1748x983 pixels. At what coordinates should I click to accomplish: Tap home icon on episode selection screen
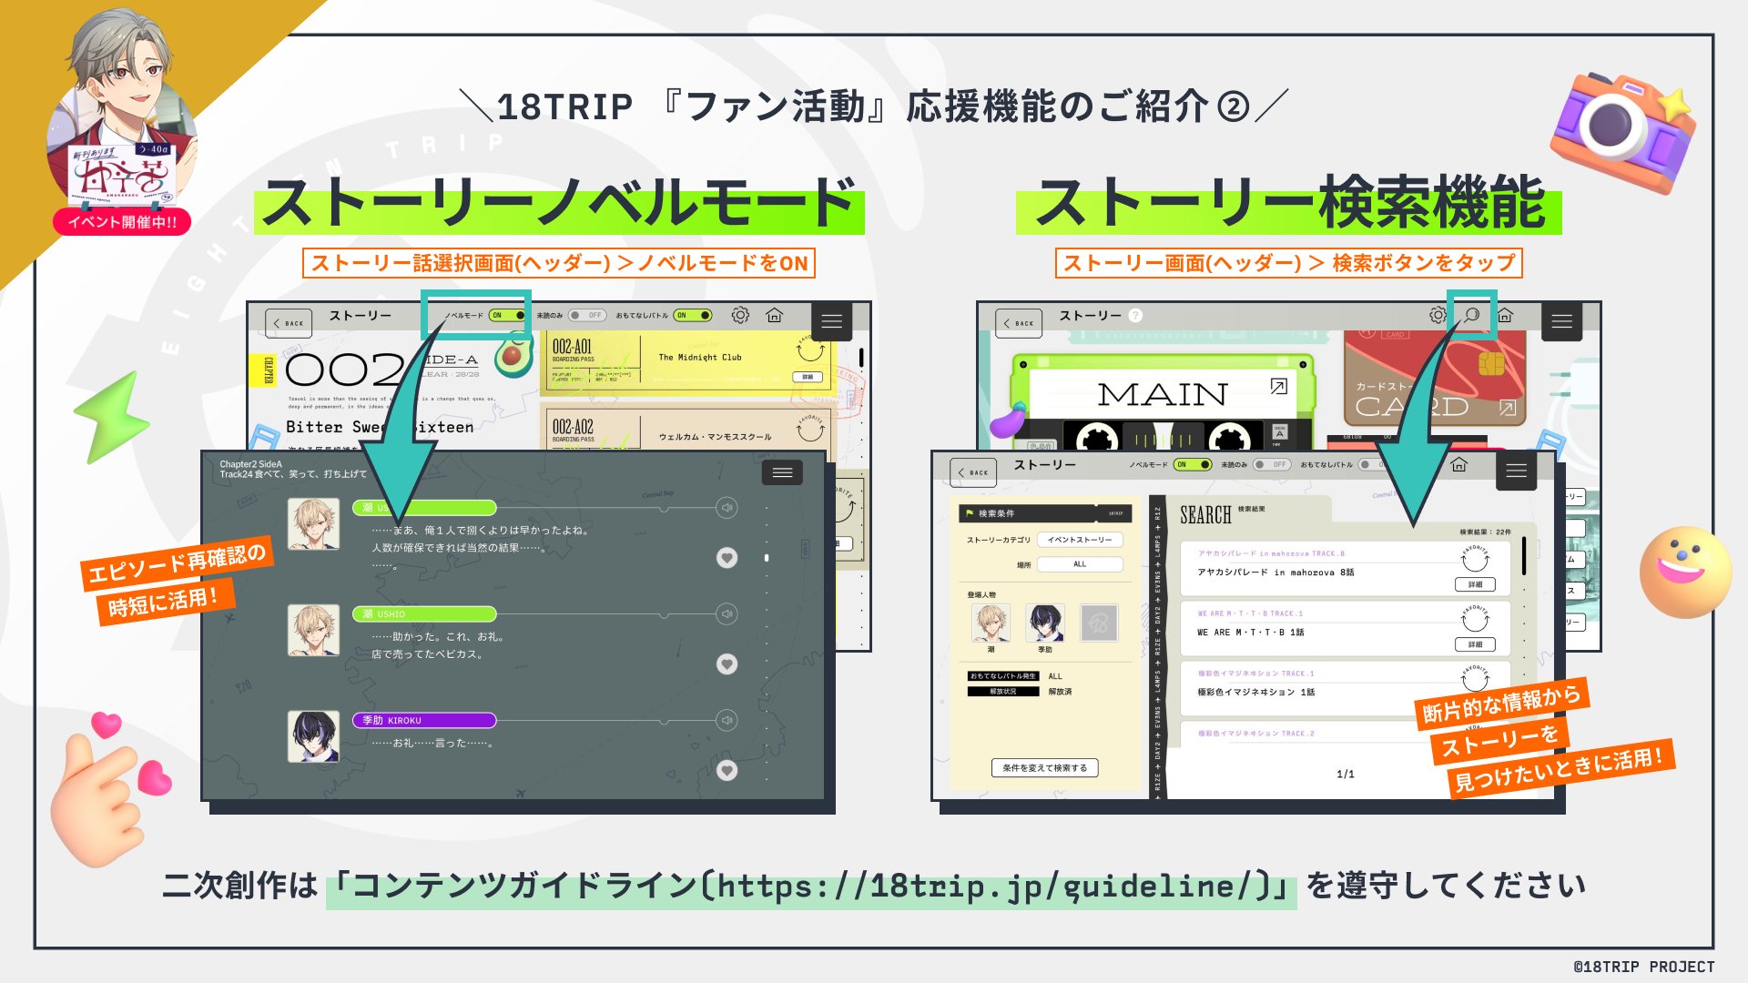[775, 315]
